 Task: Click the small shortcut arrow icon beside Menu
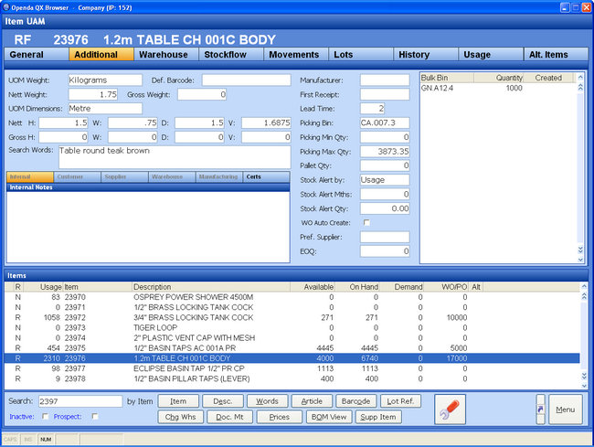click(541, 410)
